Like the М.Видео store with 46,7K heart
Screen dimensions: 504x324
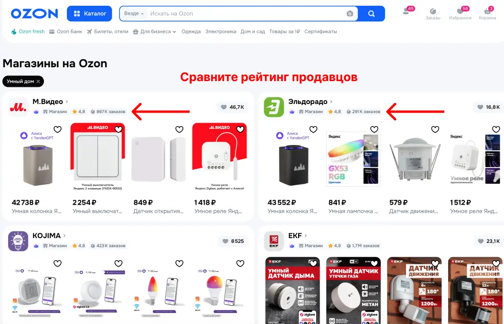tap(232, 107)
